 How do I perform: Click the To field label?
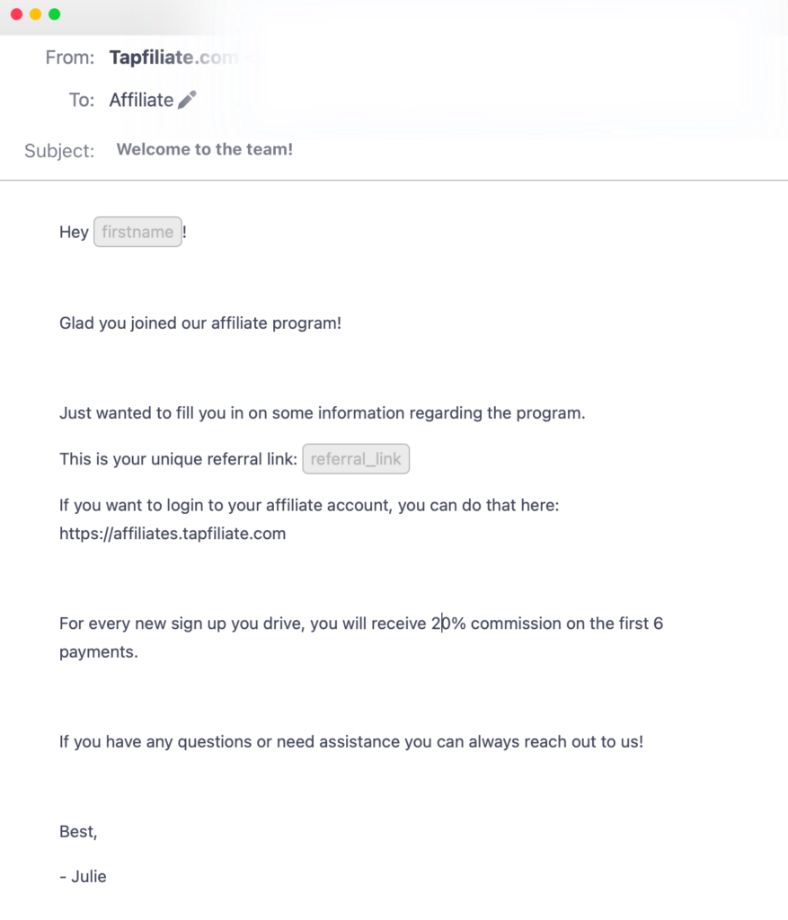[x=81, y=99]
